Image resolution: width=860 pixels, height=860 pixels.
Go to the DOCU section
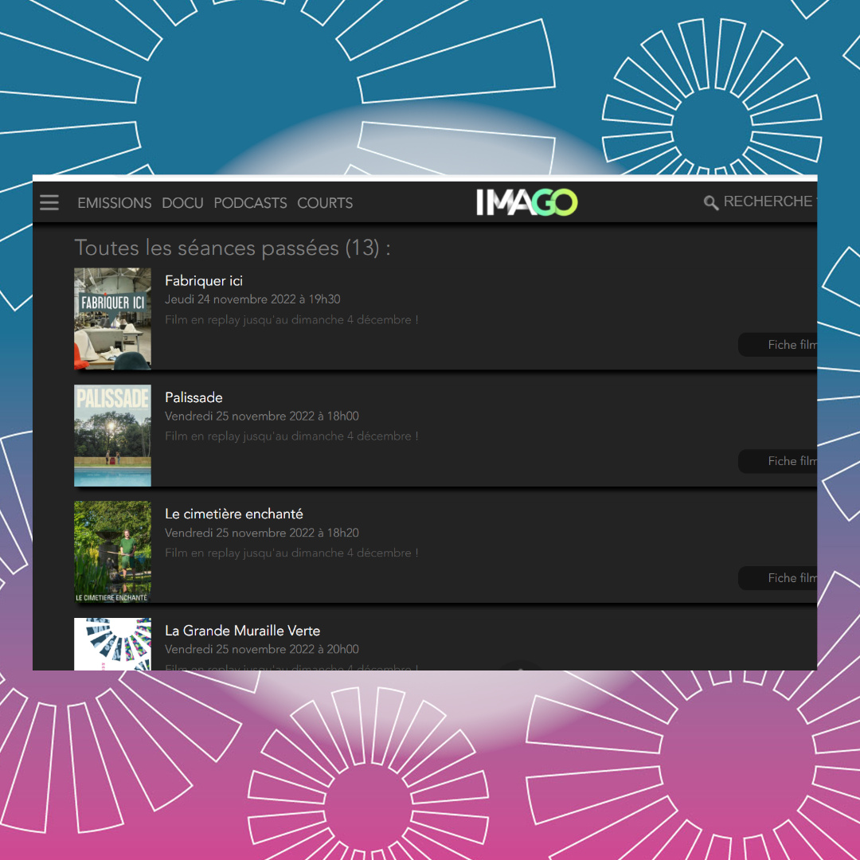[182, 203]
